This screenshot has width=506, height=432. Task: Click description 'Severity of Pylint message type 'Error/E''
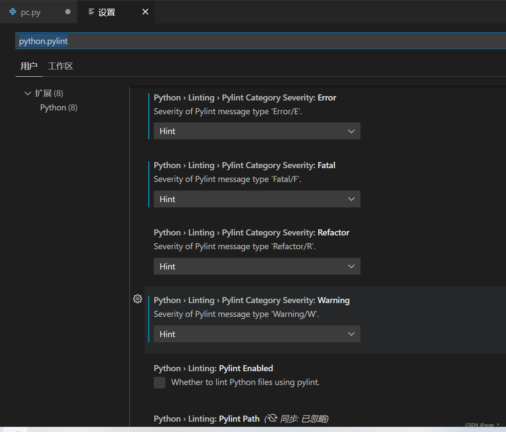[x=228, y=112]
